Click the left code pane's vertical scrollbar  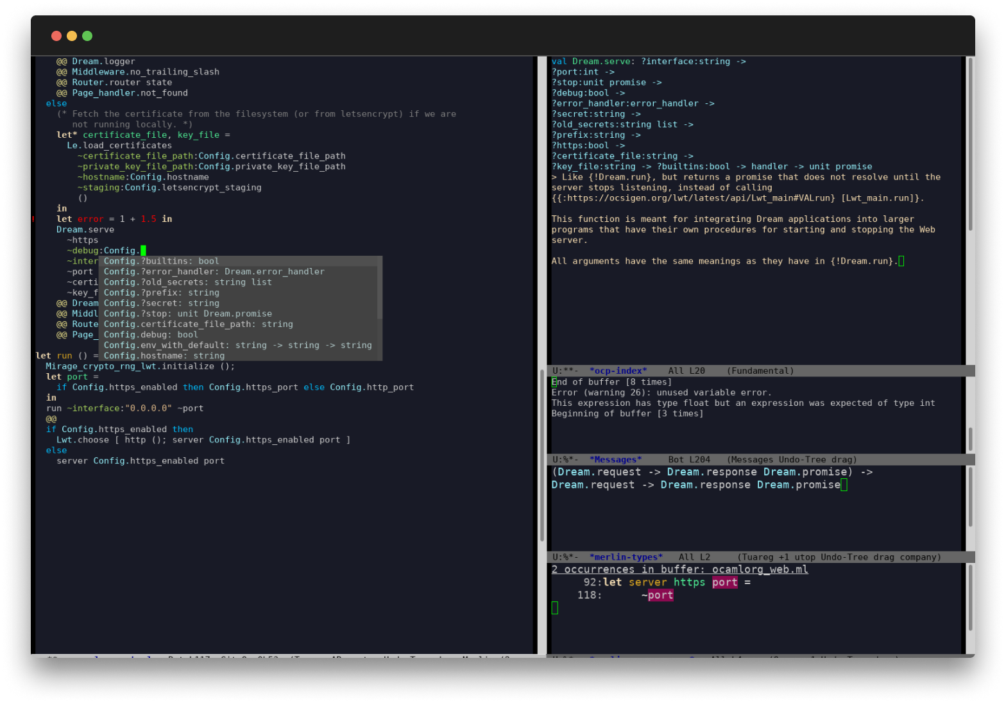pyautogui.click(x=542, y=455)
